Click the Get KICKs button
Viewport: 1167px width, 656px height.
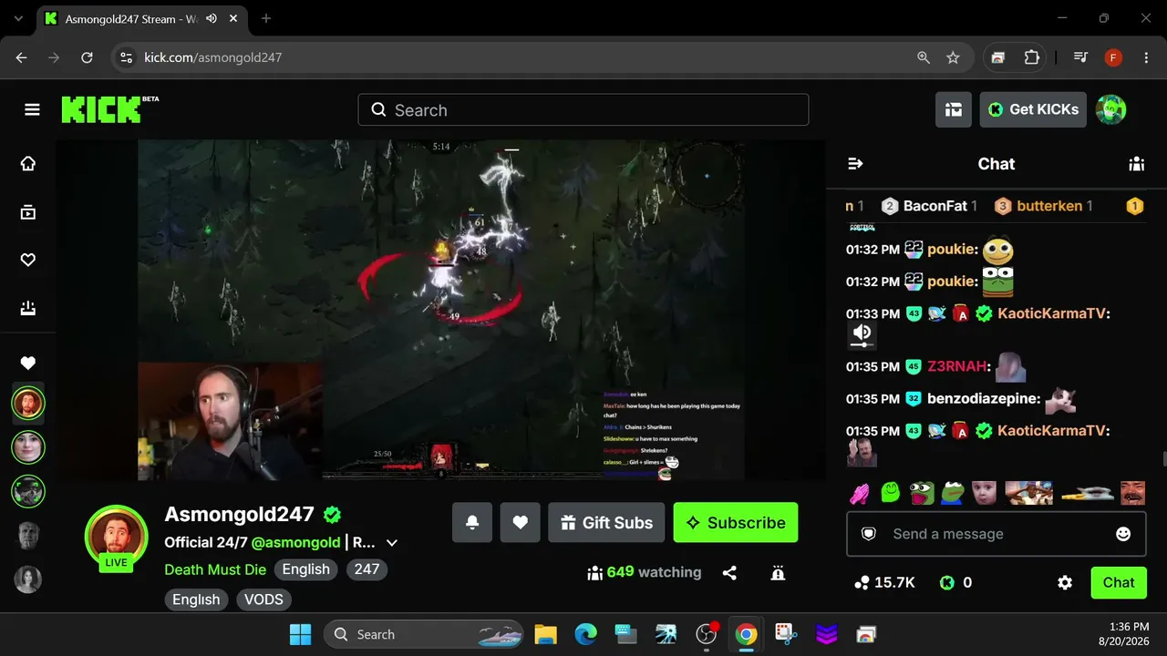[x=1033, y=109]
